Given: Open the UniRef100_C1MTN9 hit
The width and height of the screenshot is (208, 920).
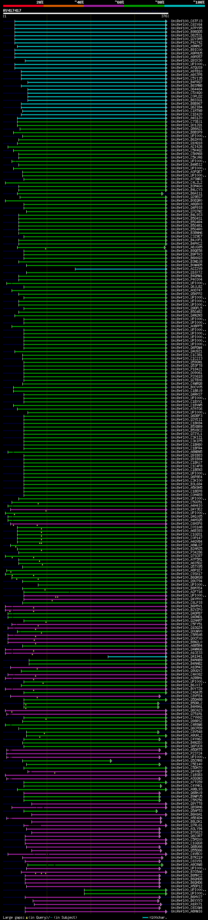Looking at the screenshot, I should click(x=186, y=111).
